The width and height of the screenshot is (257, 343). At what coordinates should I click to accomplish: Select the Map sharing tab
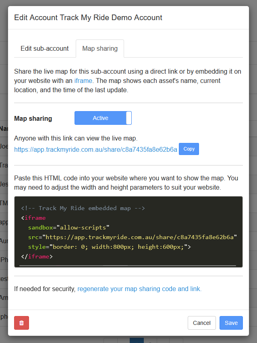[100, 49]
